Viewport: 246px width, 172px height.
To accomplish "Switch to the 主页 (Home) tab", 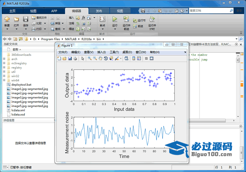I will click(x=12, y=11).
